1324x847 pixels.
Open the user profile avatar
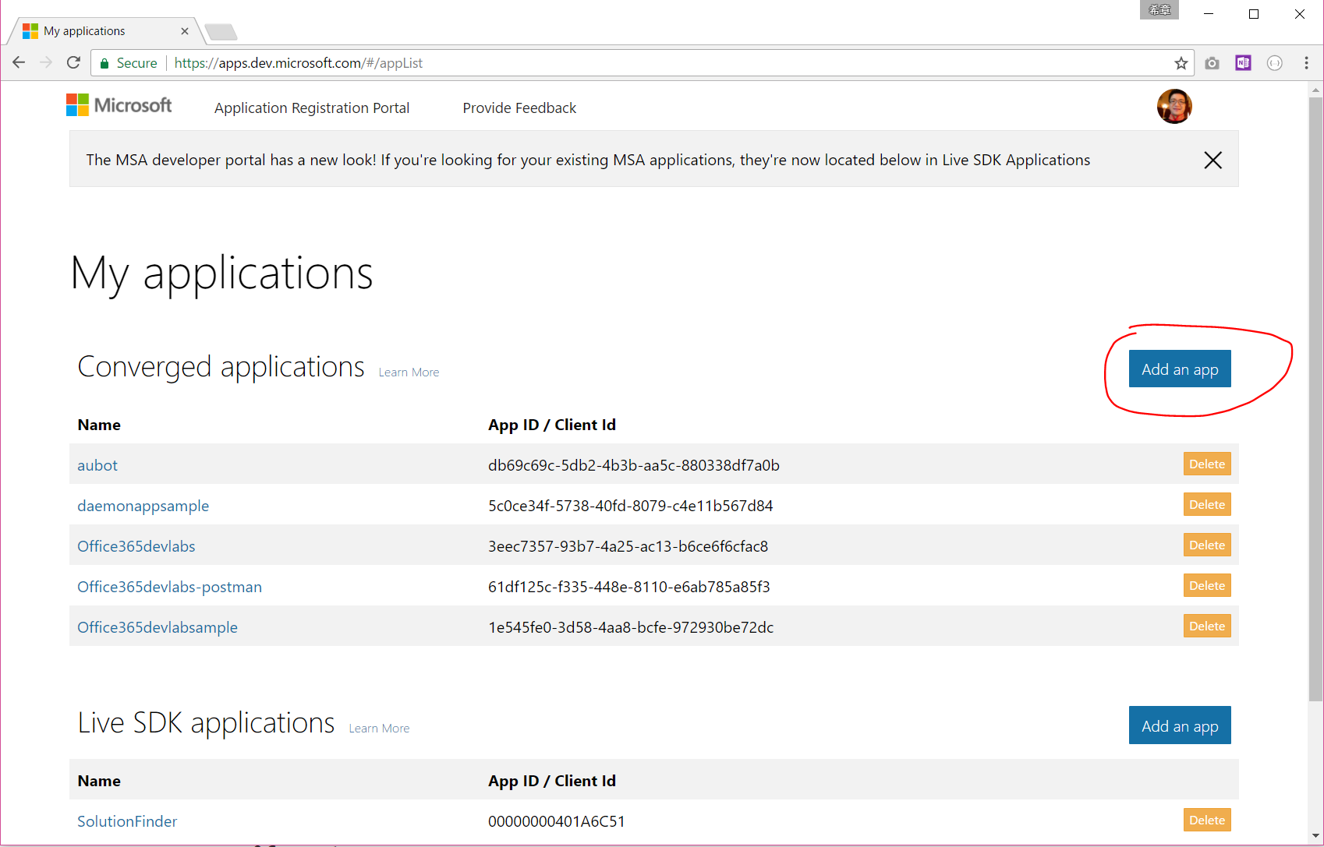(x=1174, y=107)
